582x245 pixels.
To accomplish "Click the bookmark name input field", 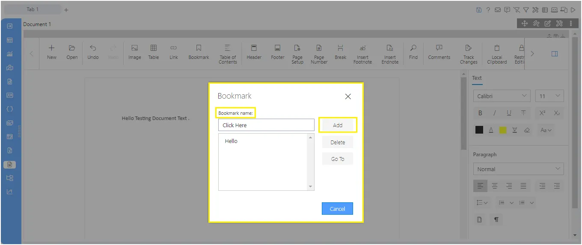I will [266, 125].
